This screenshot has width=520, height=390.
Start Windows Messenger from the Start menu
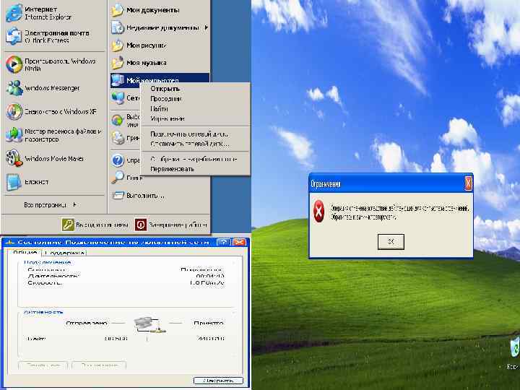coord(14,88)
